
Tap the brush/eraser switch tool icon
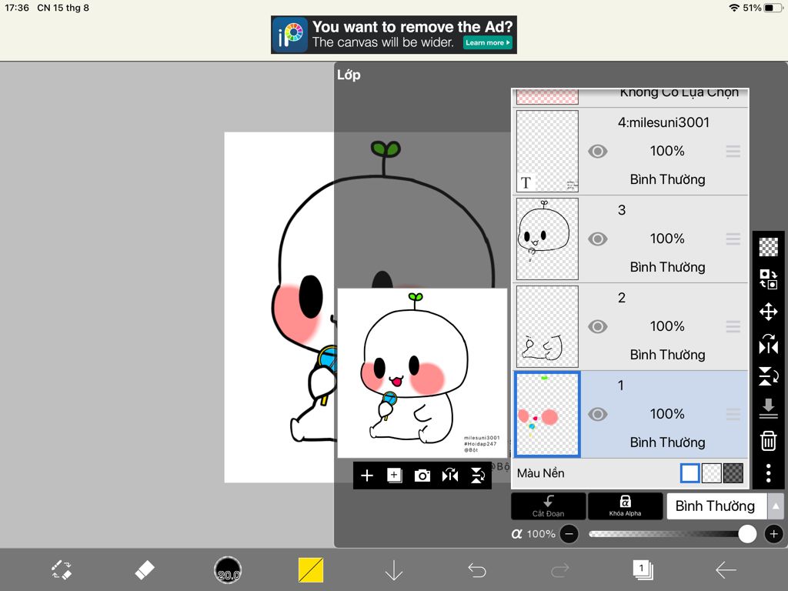coord(62,570)
